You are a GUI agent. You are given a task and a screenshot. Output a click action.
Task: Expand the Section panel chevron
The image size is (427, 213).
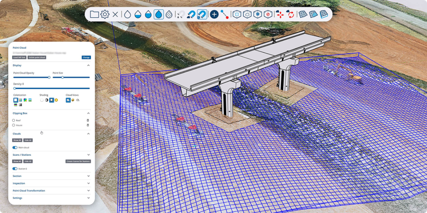pos(88,176)
